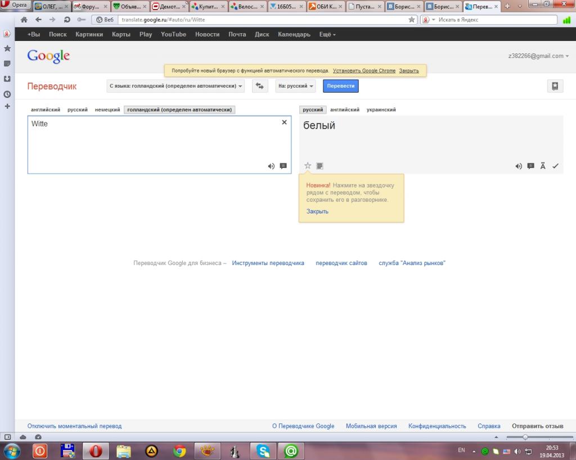The image size is (576, 460).
Task: Show example usage for translation
Action: click(530, 166)
